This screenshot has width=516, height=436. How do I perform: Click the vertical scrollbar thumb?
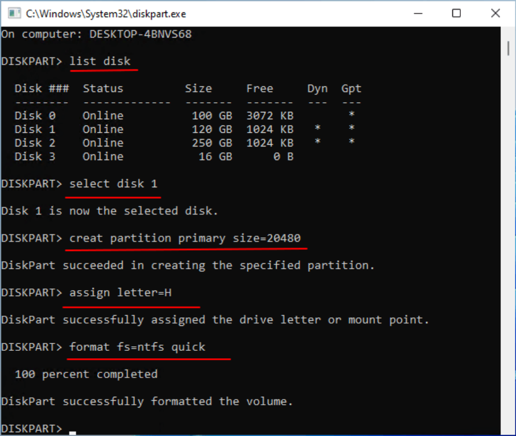[x=509, y=48]
